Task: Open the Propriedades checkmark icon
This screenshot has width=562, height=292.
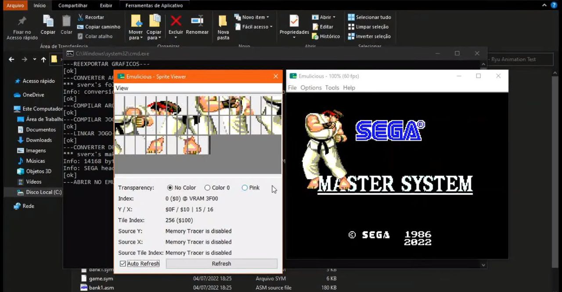Action: pyautogui.click(x=294, y=21)
